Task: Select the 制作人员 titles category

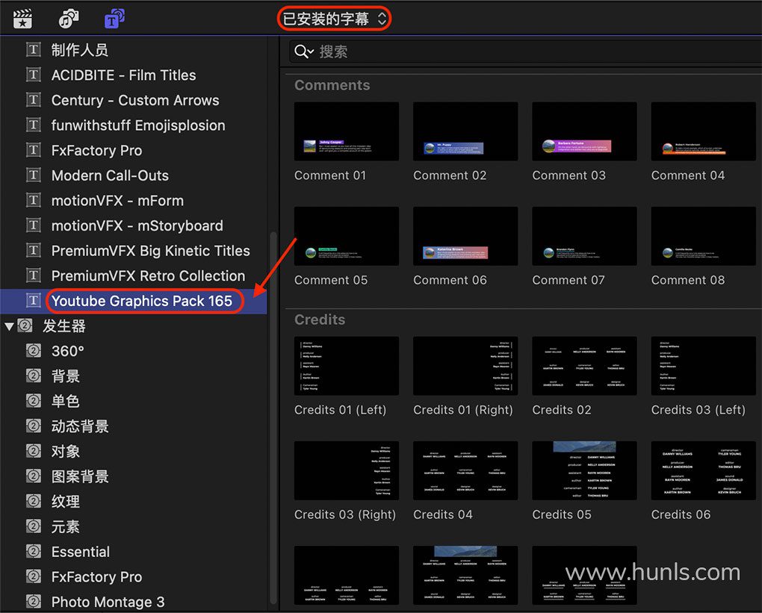Action: [80, 49]
